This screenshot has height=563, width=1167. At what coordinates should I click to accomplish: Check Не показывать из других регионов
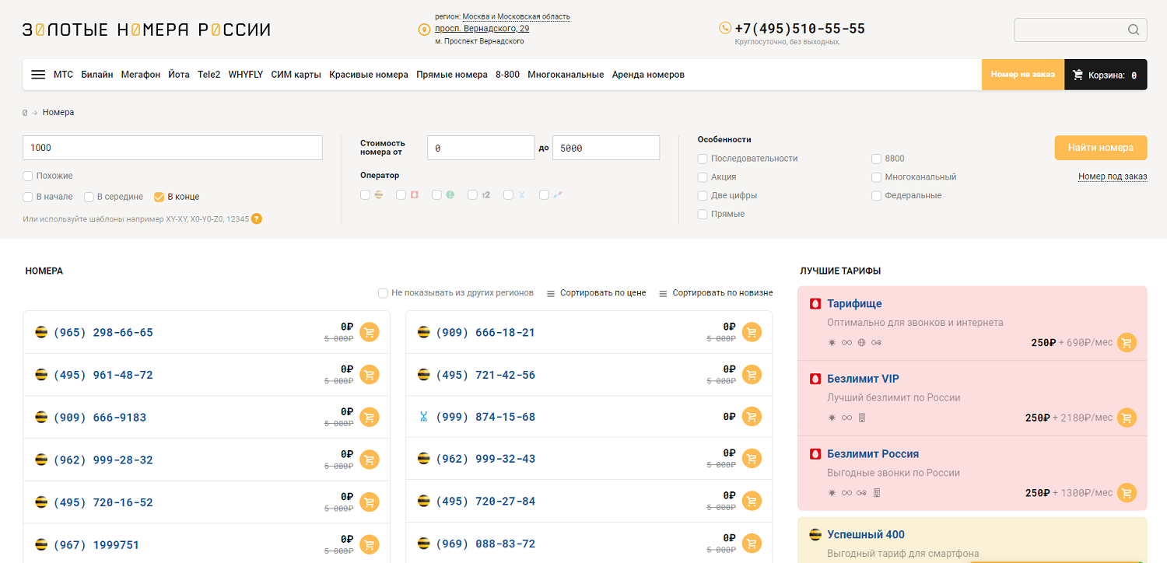383,293
